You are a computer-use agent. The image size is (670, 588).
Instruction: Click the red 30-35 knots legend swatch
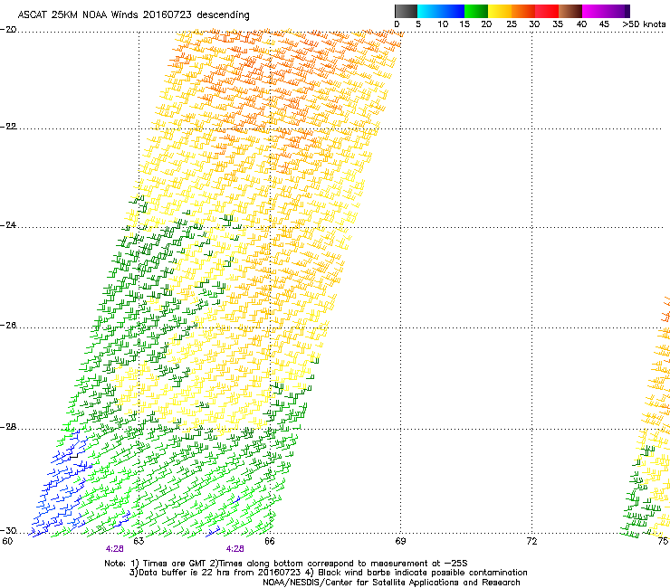pyautogui.click(x=547, y=11)
